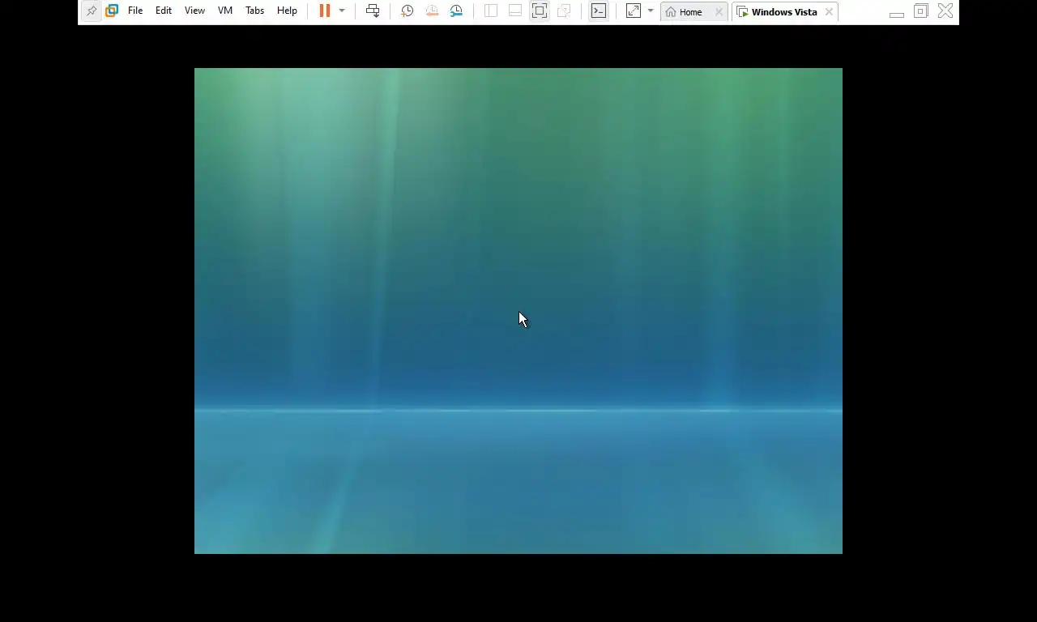This screenshot has width=1037, height=622.
Task: Expand the power options dropdown arrow
Action: point(342,11)
